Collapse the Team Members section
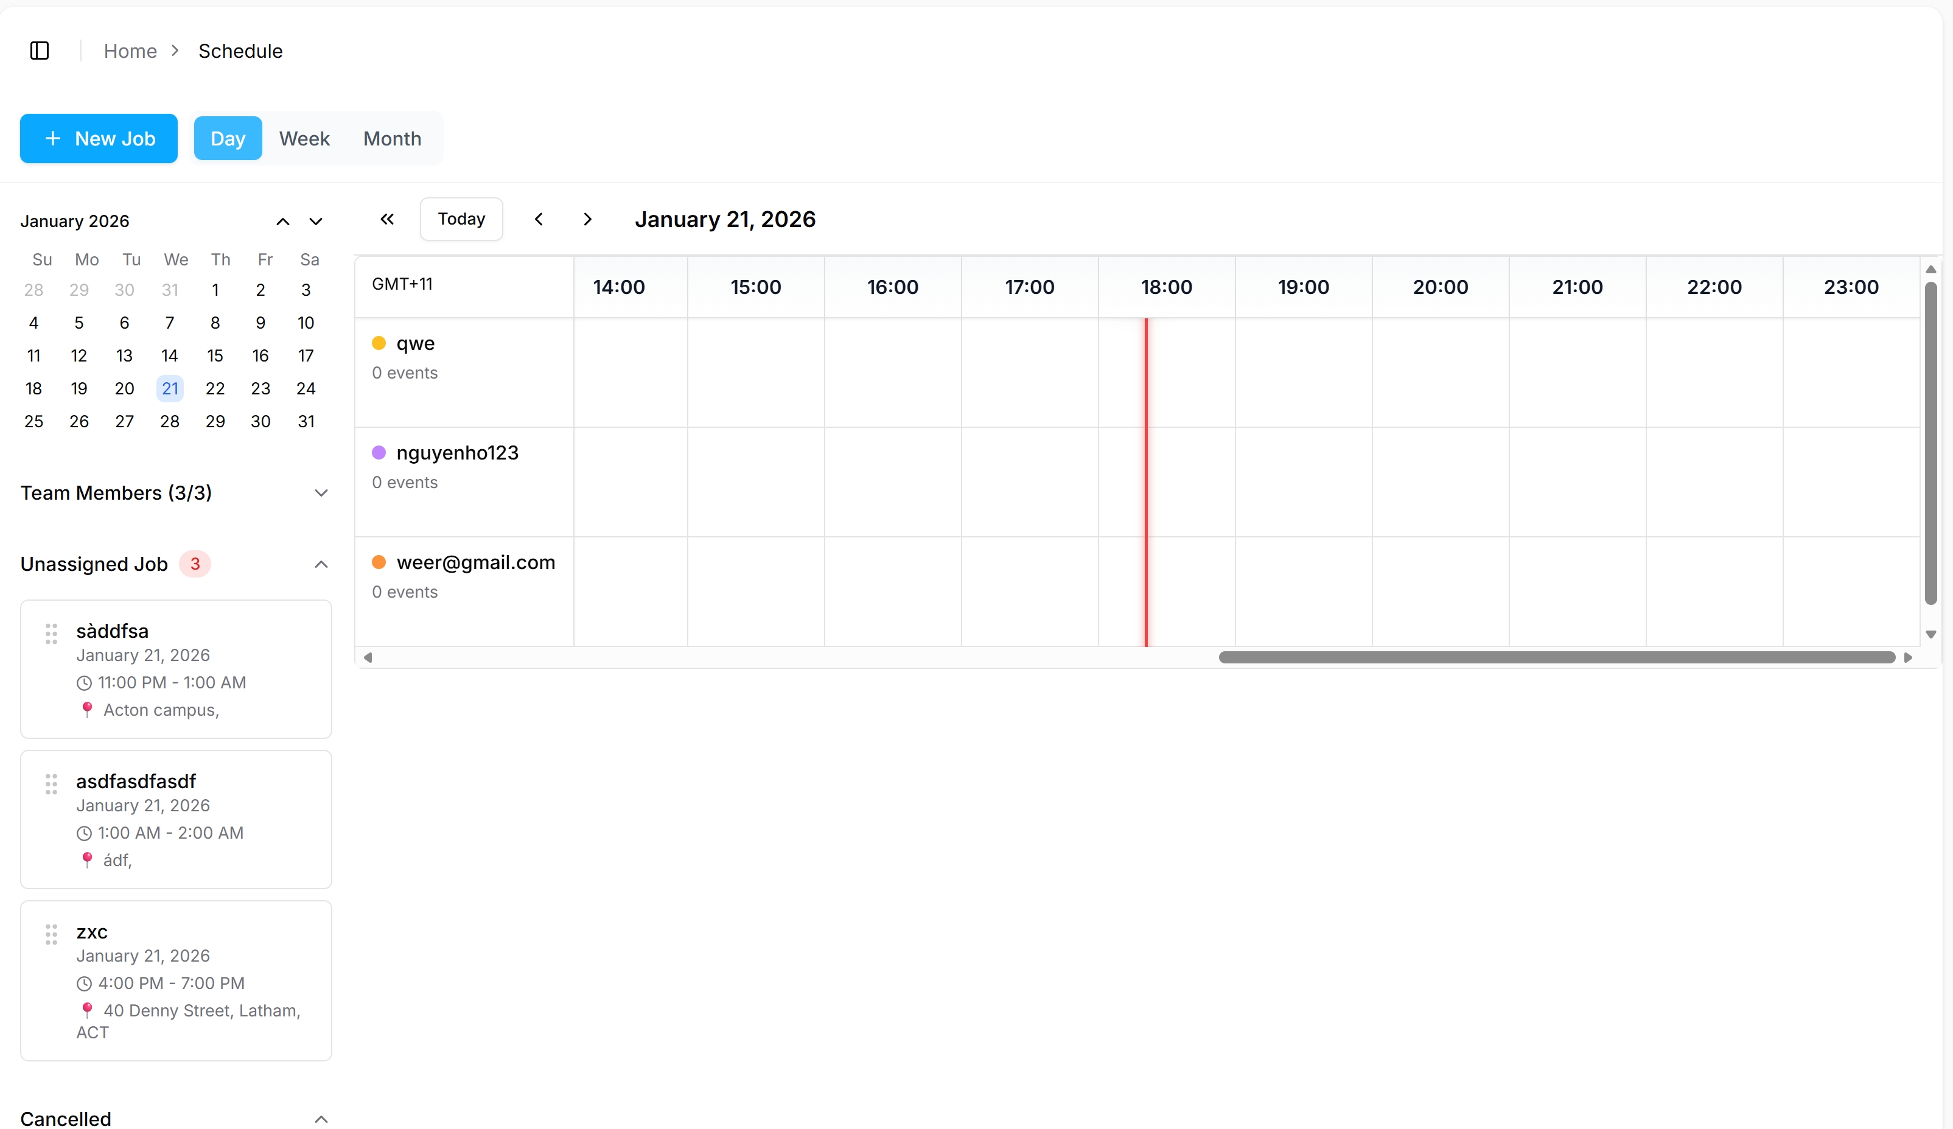Viewport: 1953px width, 1129px height. click(x=321, y=493)
